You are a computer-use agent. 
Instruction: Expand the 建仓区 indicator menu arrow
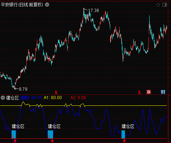pyautogui.click(x=3, y=98)
